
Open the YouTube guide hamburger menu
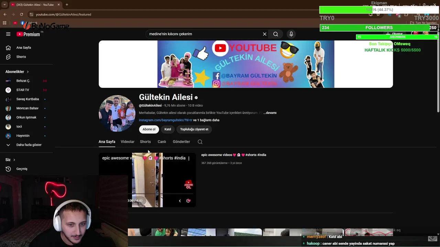tap(8, 34)
